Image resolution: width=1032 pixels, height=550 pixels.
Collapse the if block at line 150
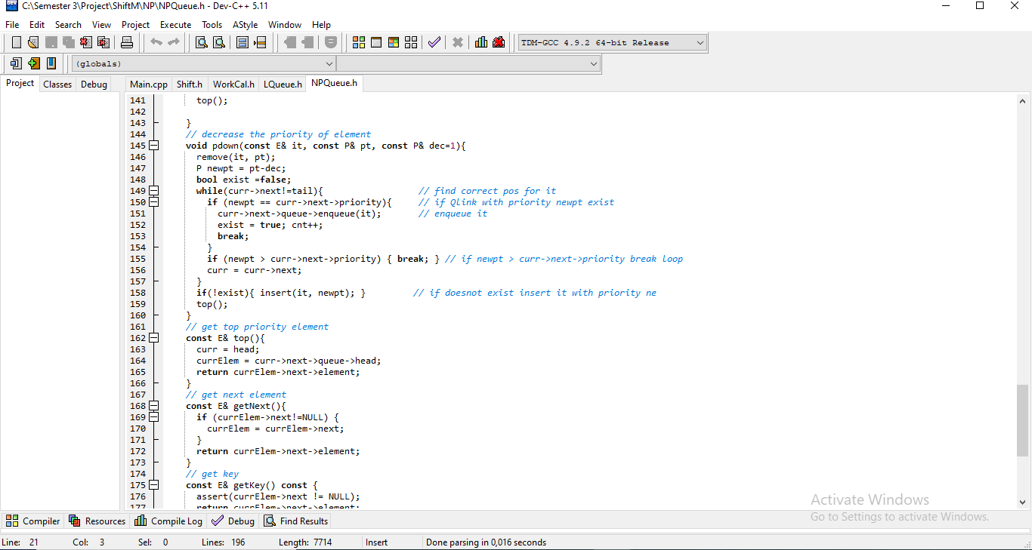click(154, 202)
